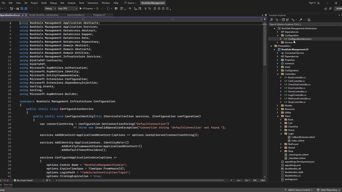This screenshot has height=192, width=342.
Task: Open the Error List panel tab
Action: (8, 185)
